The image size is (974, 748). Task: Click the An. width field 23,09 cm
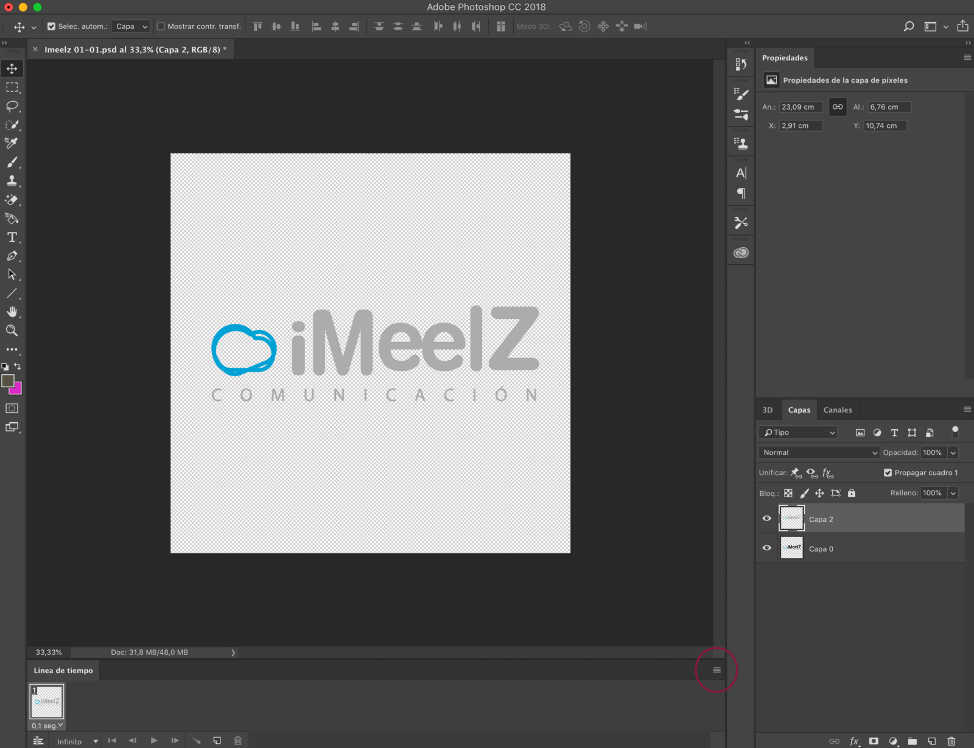click(801, 107)
